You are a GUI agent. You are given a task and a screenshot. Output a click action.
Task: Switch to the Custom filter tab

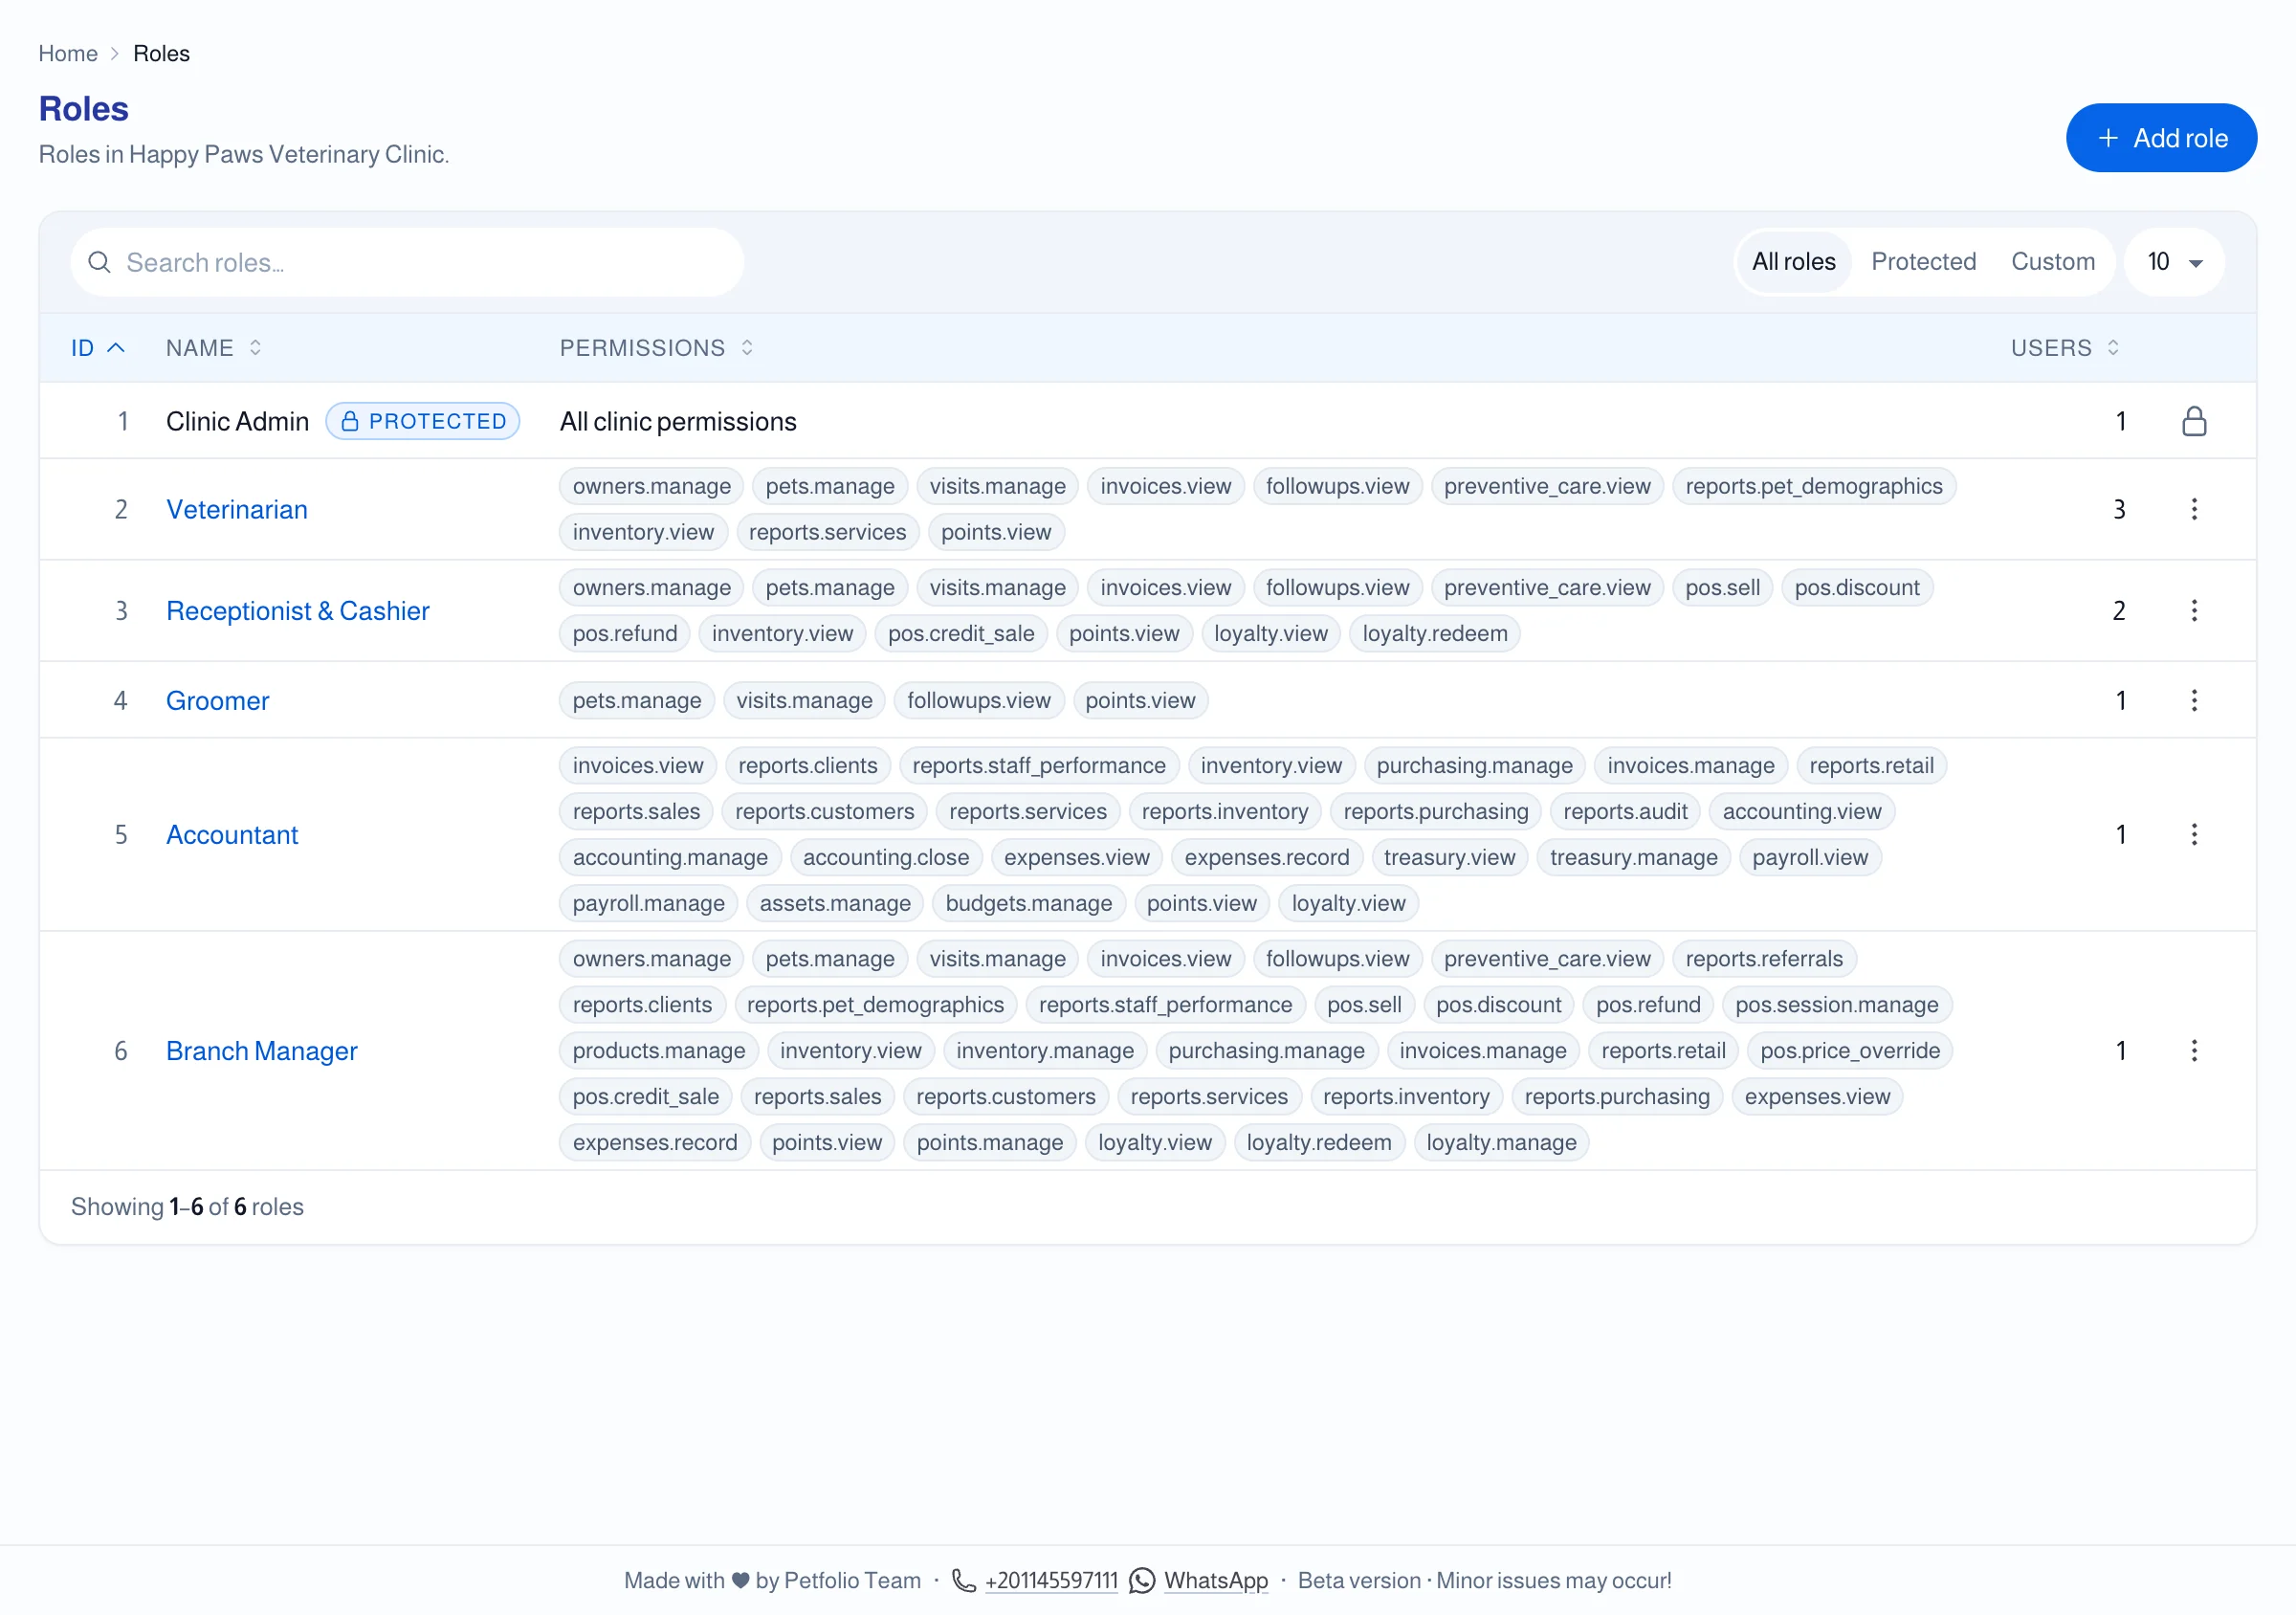[2052, 262]
